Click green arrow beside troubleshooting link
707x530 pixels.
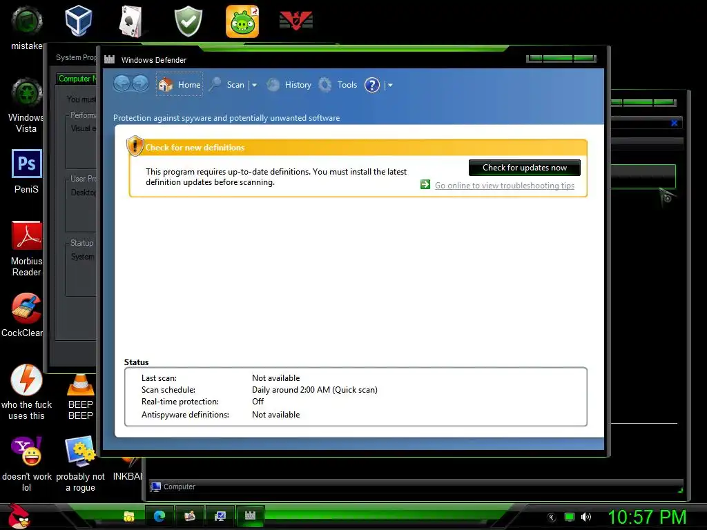pos(425,184)
